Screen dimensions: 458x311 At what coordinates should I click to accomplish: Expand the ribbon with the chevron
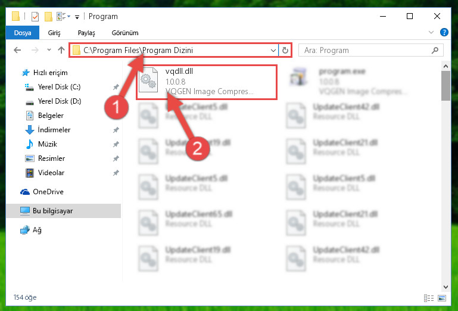tap(431, 32)
